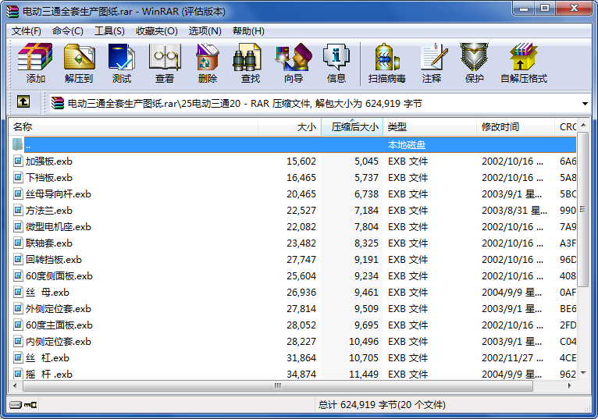The height and width of the screenshot is (419, 598).
Task: Select the file icon of 联轴套.exb
Action: 18,243
